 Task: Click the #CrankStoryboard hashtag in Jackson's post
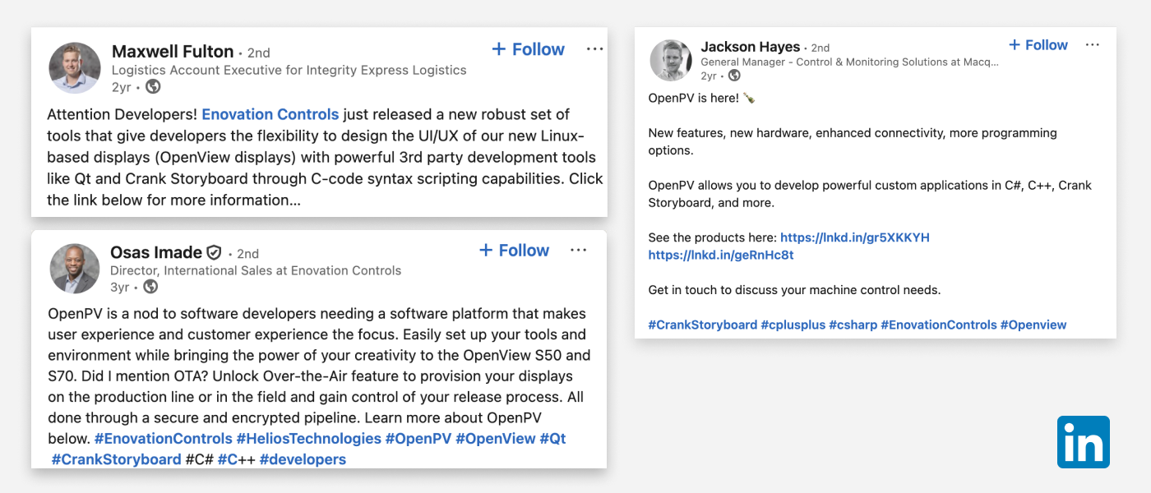coord(703,325)
